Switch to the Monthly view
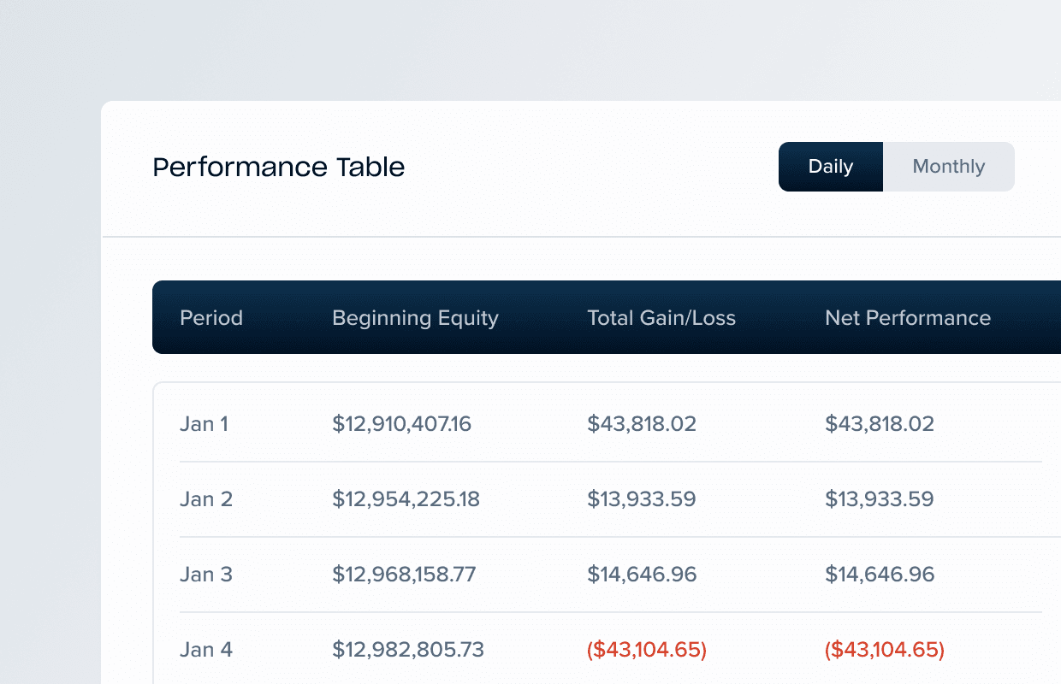This screenshot has width=1061, height=684. click(x=948, y=166)
